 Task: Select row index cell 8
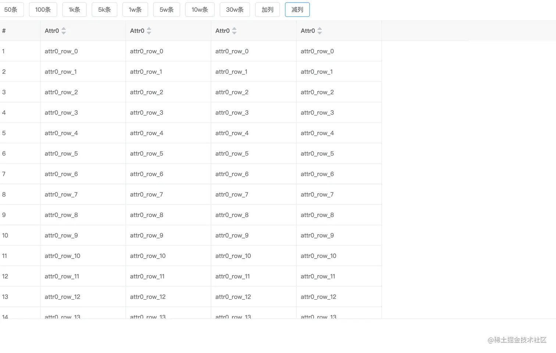(20, 194)
